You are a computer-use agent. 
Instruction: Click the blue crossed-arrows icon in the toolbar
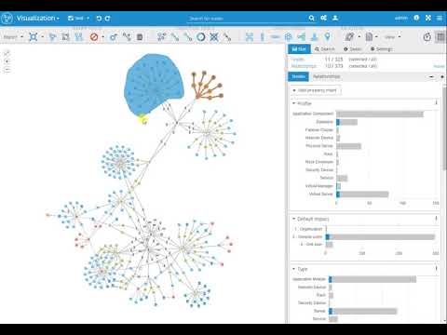click(x=214, y=37)
